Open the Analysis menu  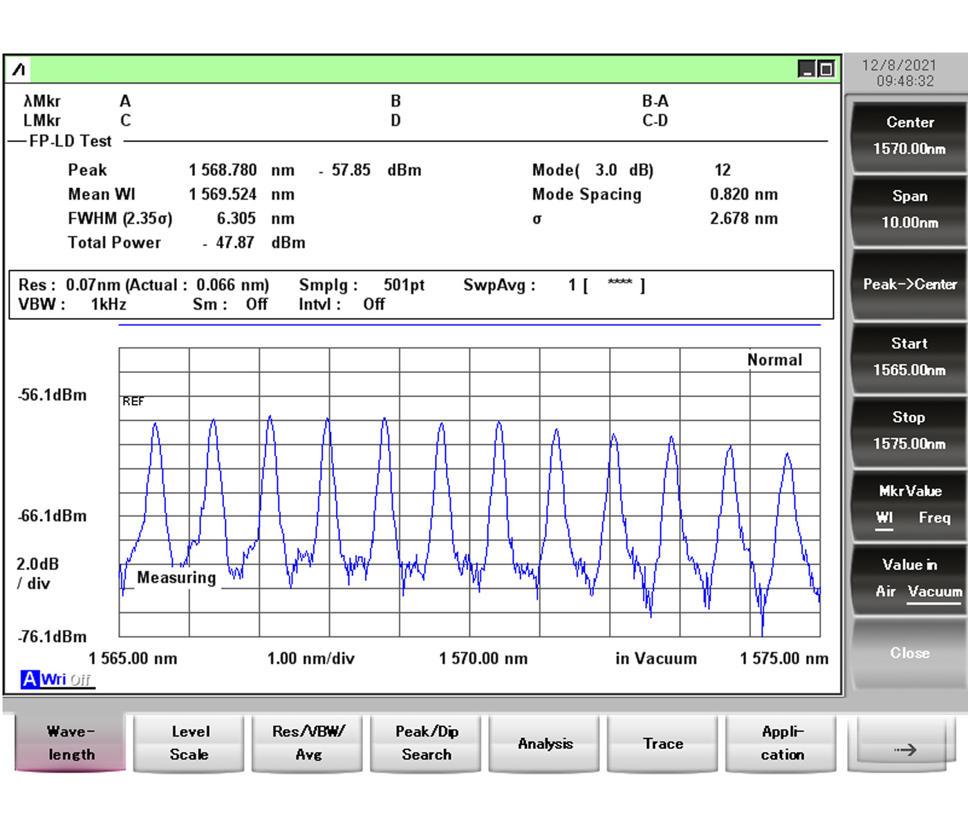coord(545,744)
